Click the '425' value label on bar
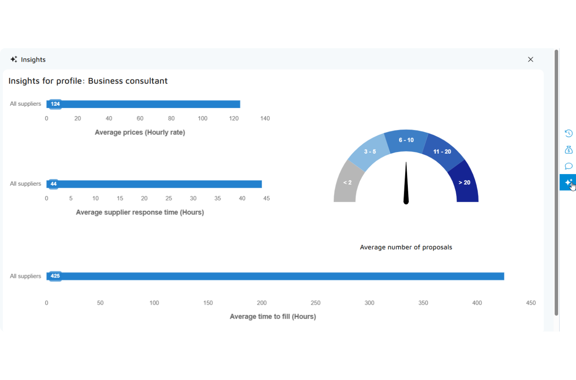Image resolution: width=576 pixels, height=380 pixels. coord(55,276)
